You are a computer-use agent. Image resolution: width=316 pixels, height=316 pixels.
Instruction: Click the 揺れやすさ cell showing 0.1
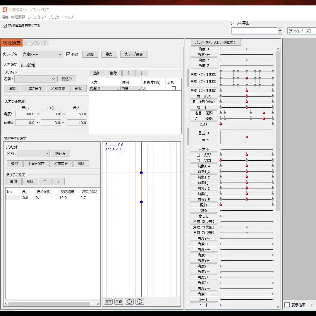(47, 198)
